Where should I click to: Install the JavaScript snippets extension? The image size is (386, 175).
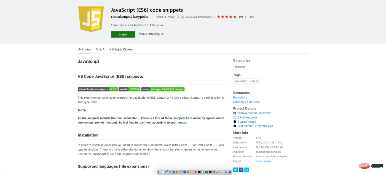click(x=123, y=34)
